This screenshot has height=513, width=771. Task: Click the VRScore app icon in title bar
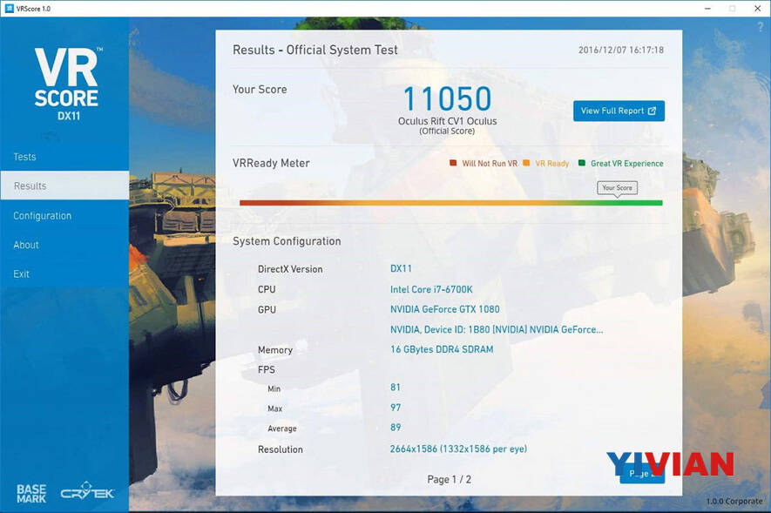click(9, 8)
